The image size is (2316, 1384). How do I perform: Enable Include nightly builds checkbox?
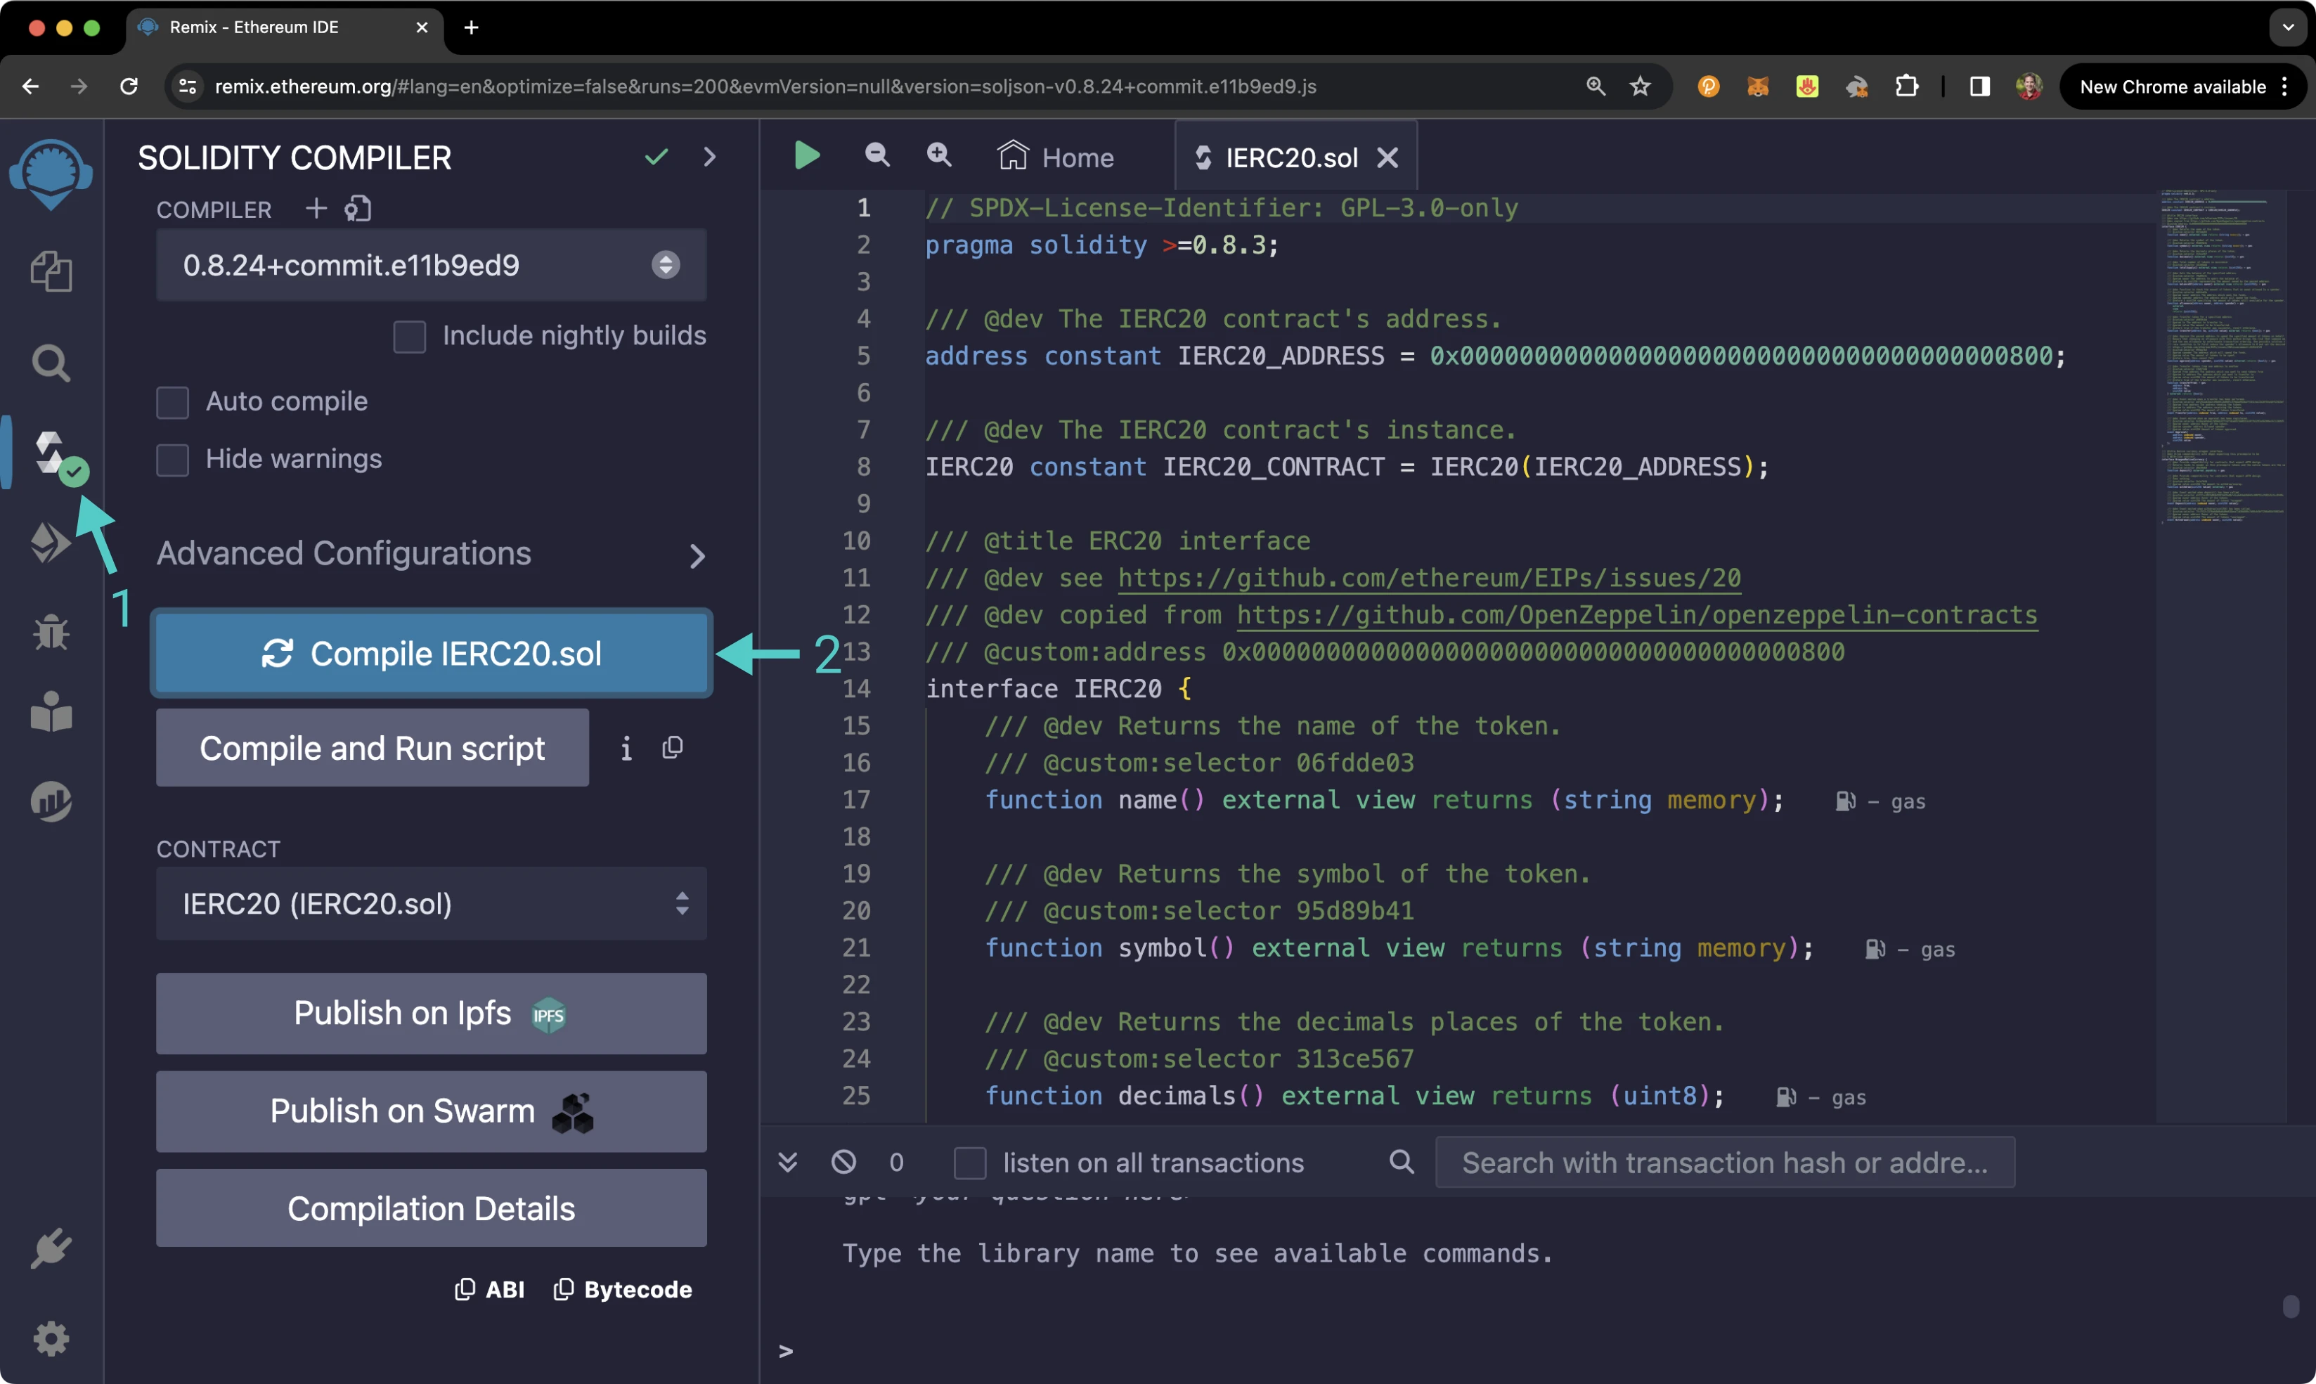point(409,337)
